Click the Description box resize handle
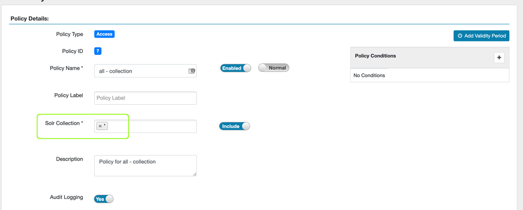The image size is (523, 210). 194,173
